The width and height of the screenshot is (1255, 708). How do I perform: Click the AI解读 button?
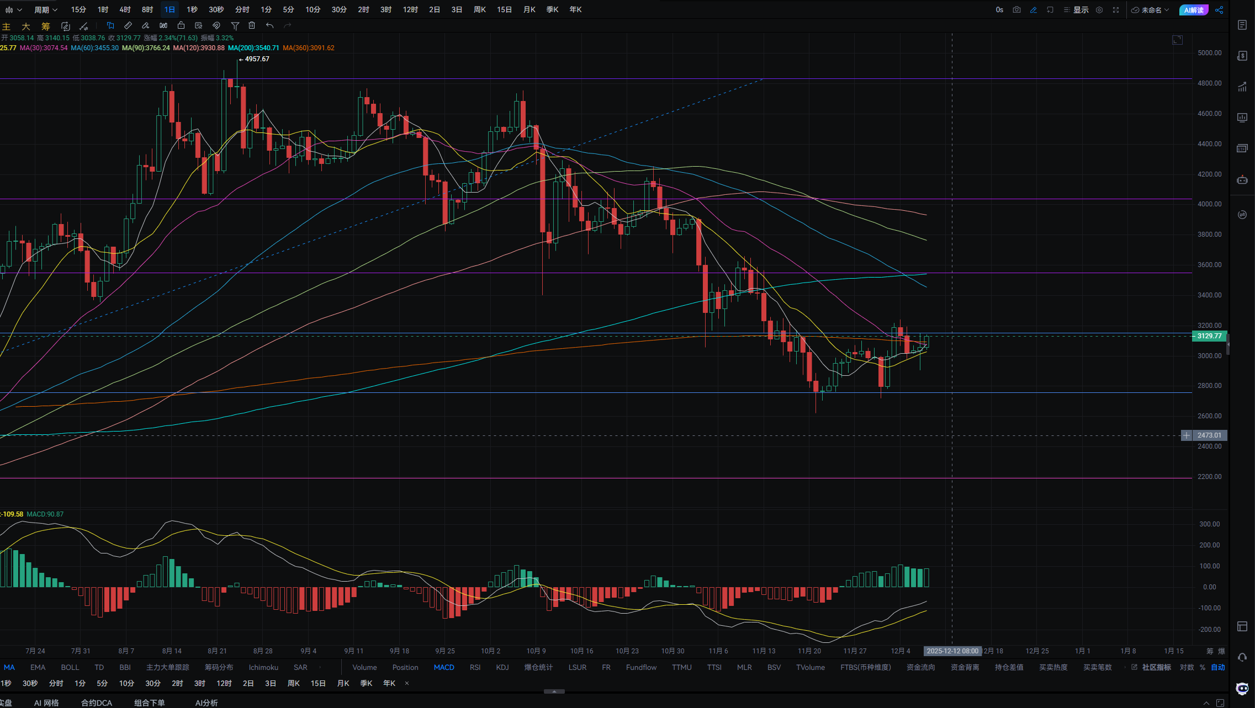tap(1194, 10)
